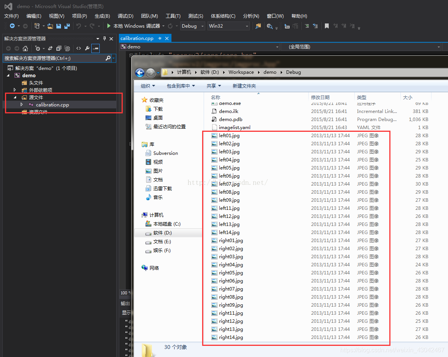Click the Comment selection toolbar icon
The width and height of the screenshot is (448, 357).
point(306,26)
